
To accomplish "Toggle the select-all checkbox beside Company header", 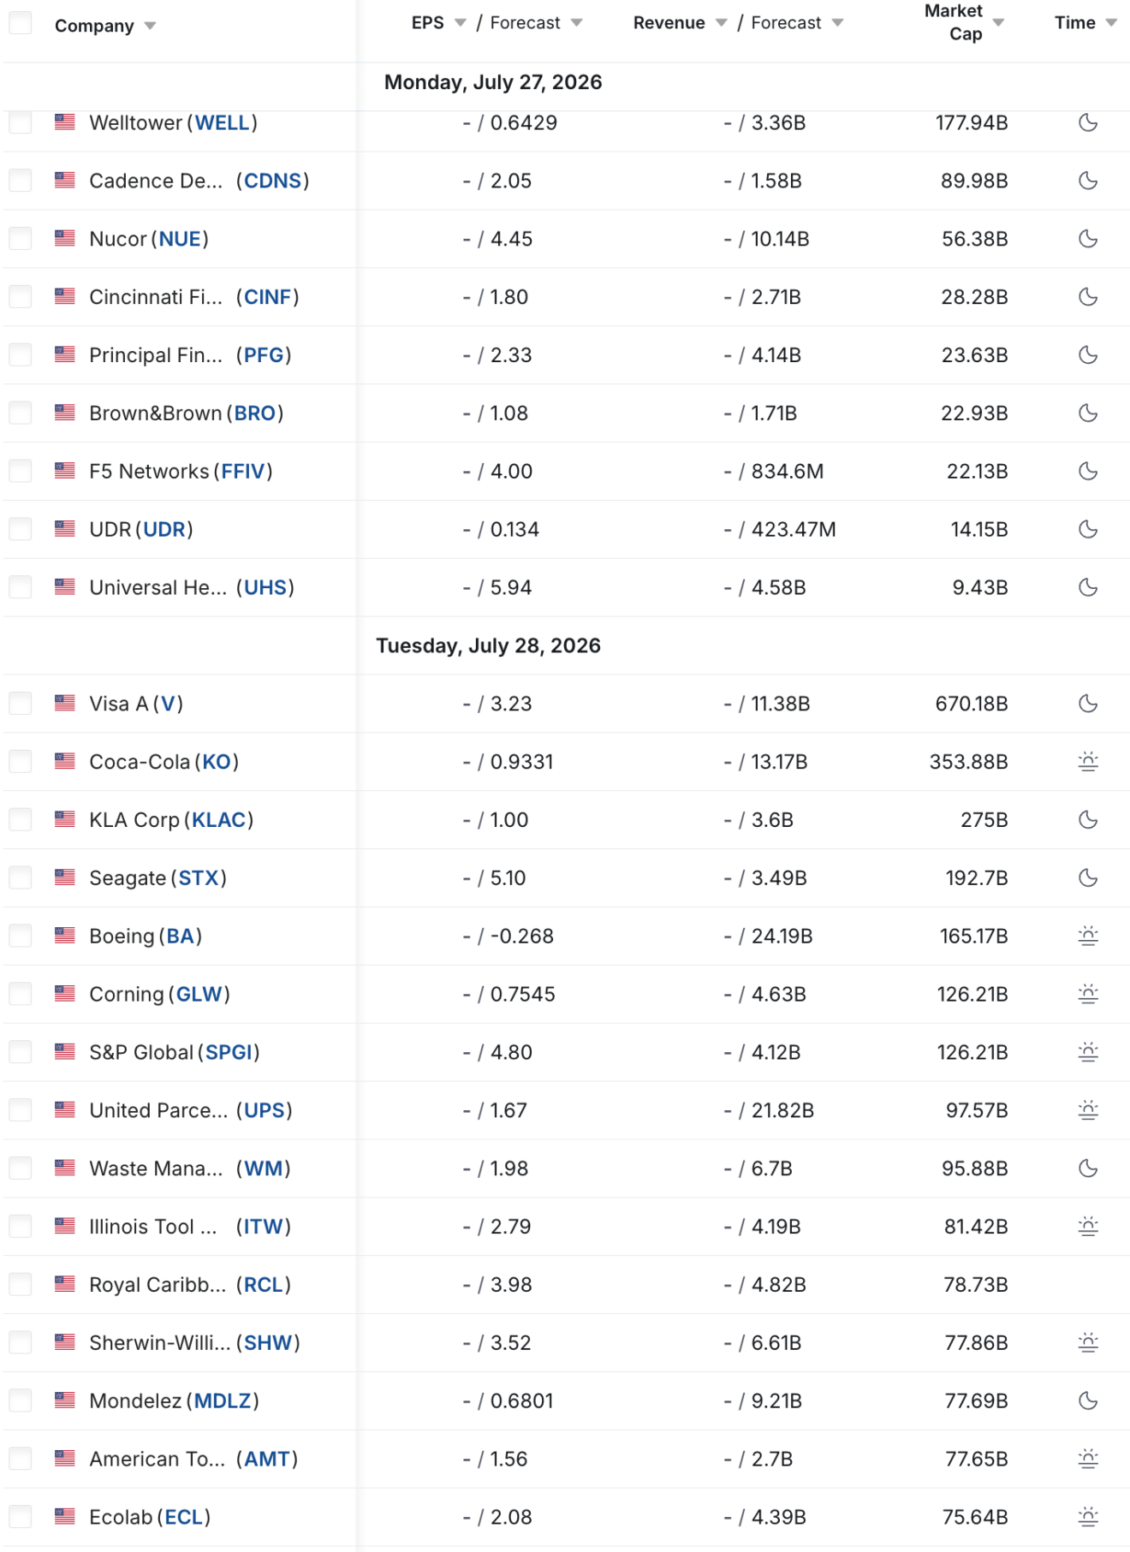I will 21,23.
